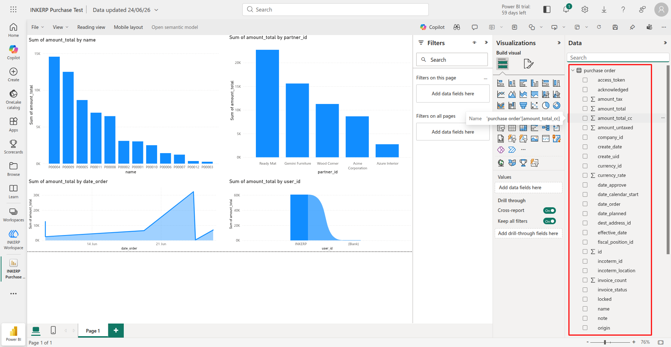Click fit to page icon in status bar
The width and height of the screenshot is (671, 347).
pyautogui.click(x=661, y=342)
